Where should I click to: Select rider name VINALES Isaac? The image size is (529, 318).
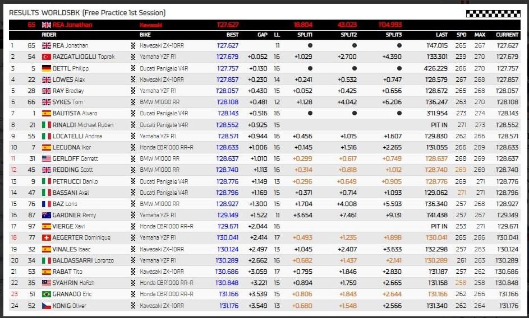coord(71,249)
